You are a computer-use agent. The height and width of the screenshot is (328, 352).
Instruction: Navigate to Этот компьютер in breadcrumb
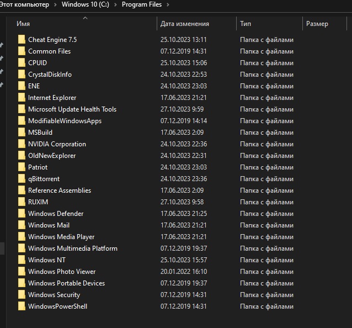coord(24,4)
